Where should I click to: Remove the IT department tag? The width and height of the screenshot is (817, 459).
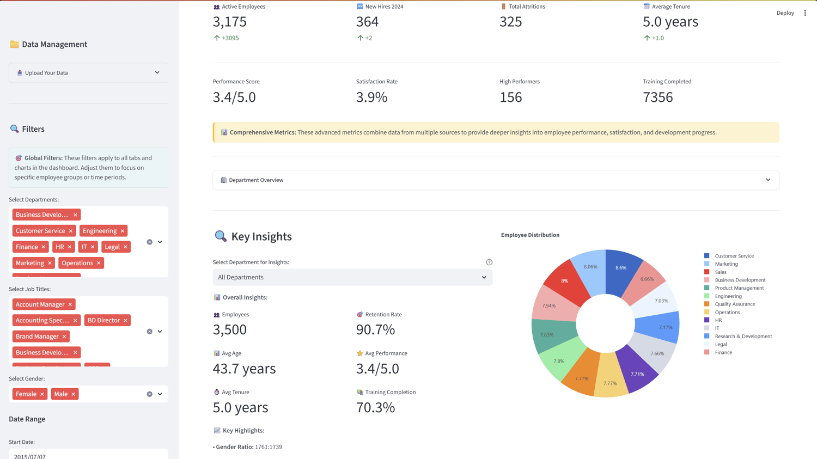[93, 247]
